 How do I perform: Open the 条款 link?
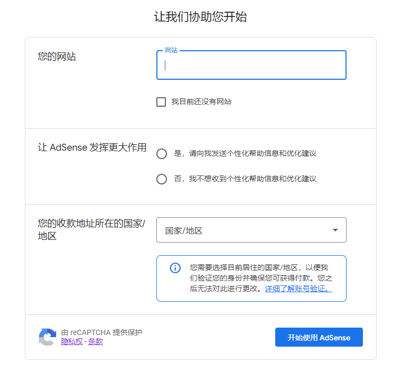tap(96, 341)
